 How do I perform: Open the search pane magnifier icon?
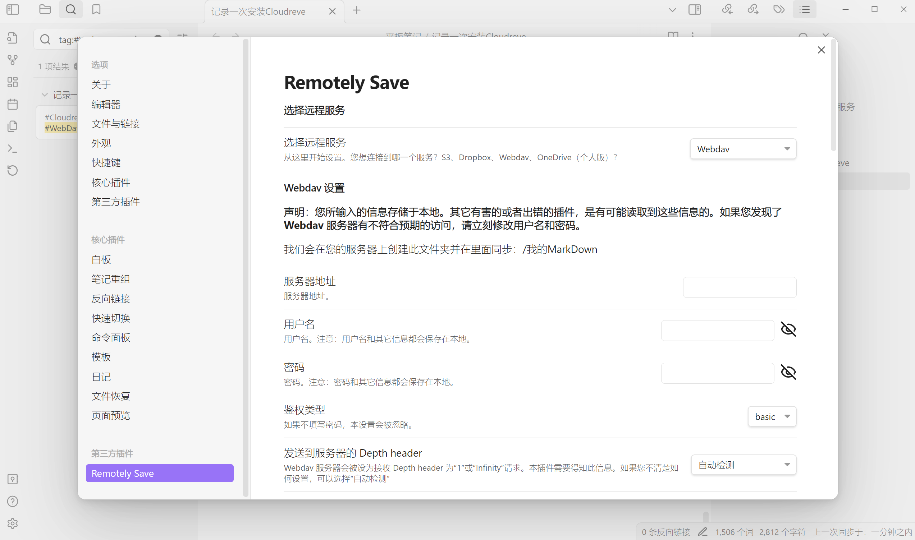click(x=70, y=9)
